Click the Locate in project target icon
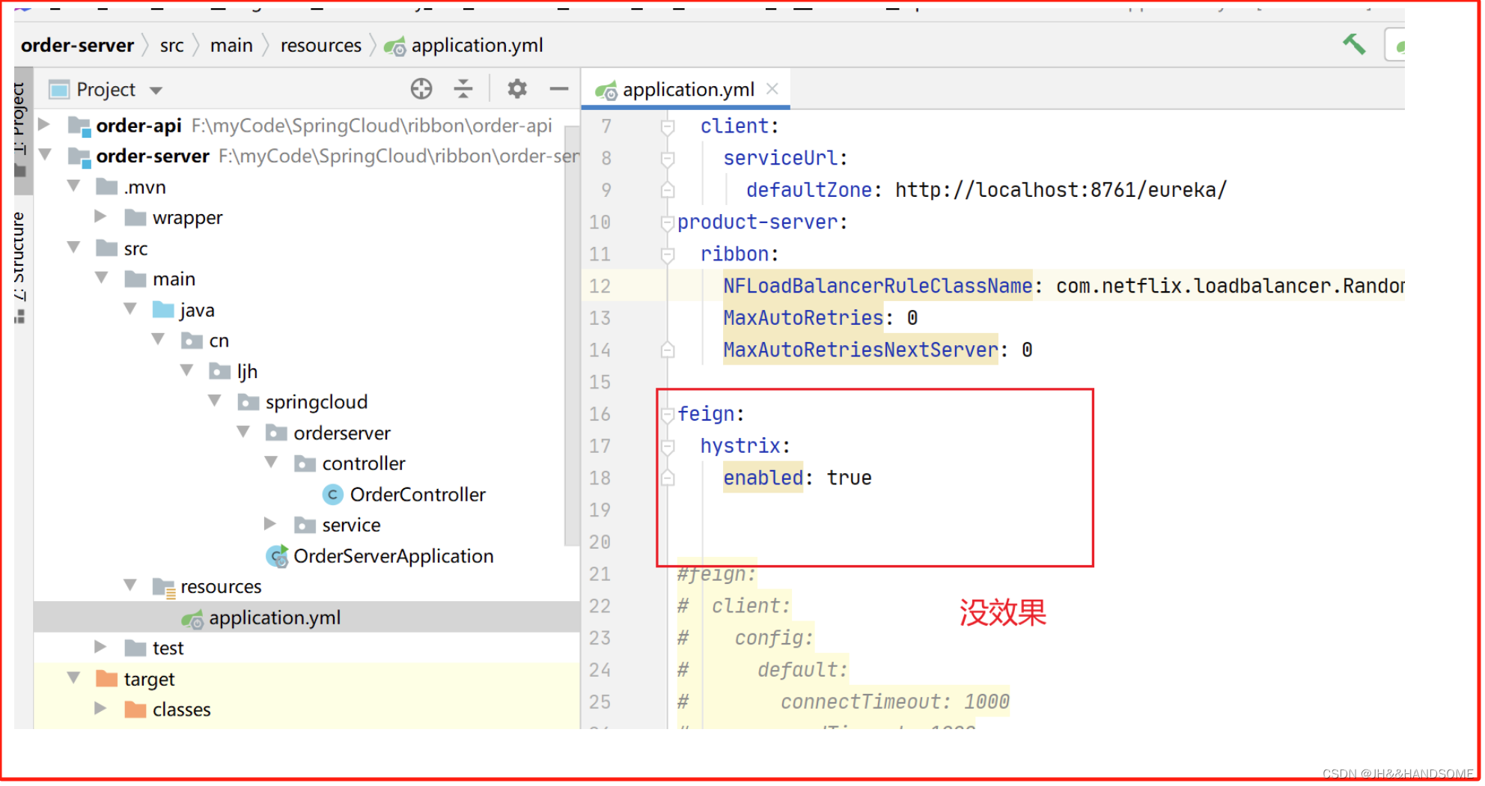 pyautogui.click(x=421, y=89)
